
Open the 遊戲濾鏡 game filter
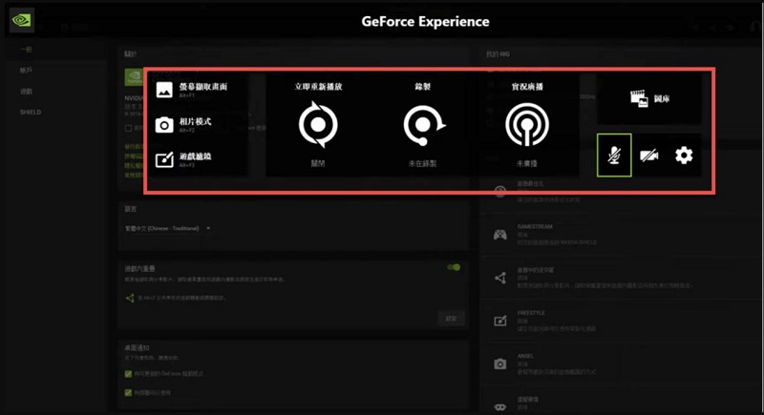tap(183, 159)
